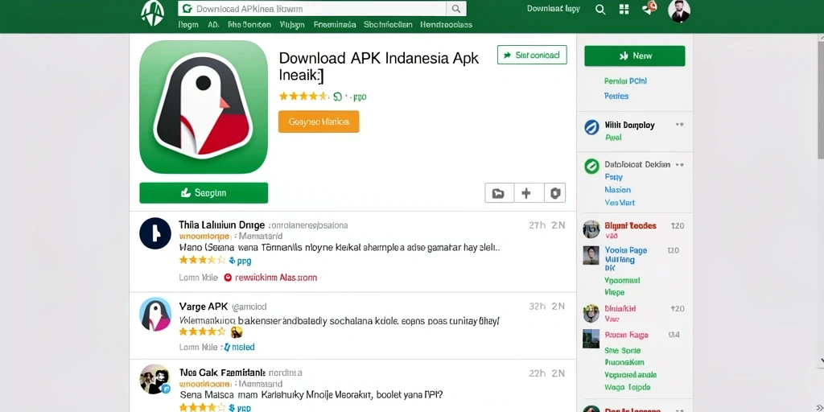The width and height of the screenshot is (824, 412).
Task: Click the orange download button
Action: tap(319, 122)
